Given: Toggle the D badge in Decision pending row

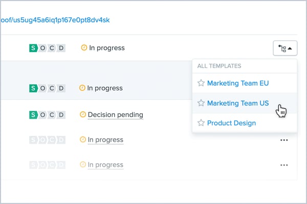Looking at the screenshot, I should point(61,115).
